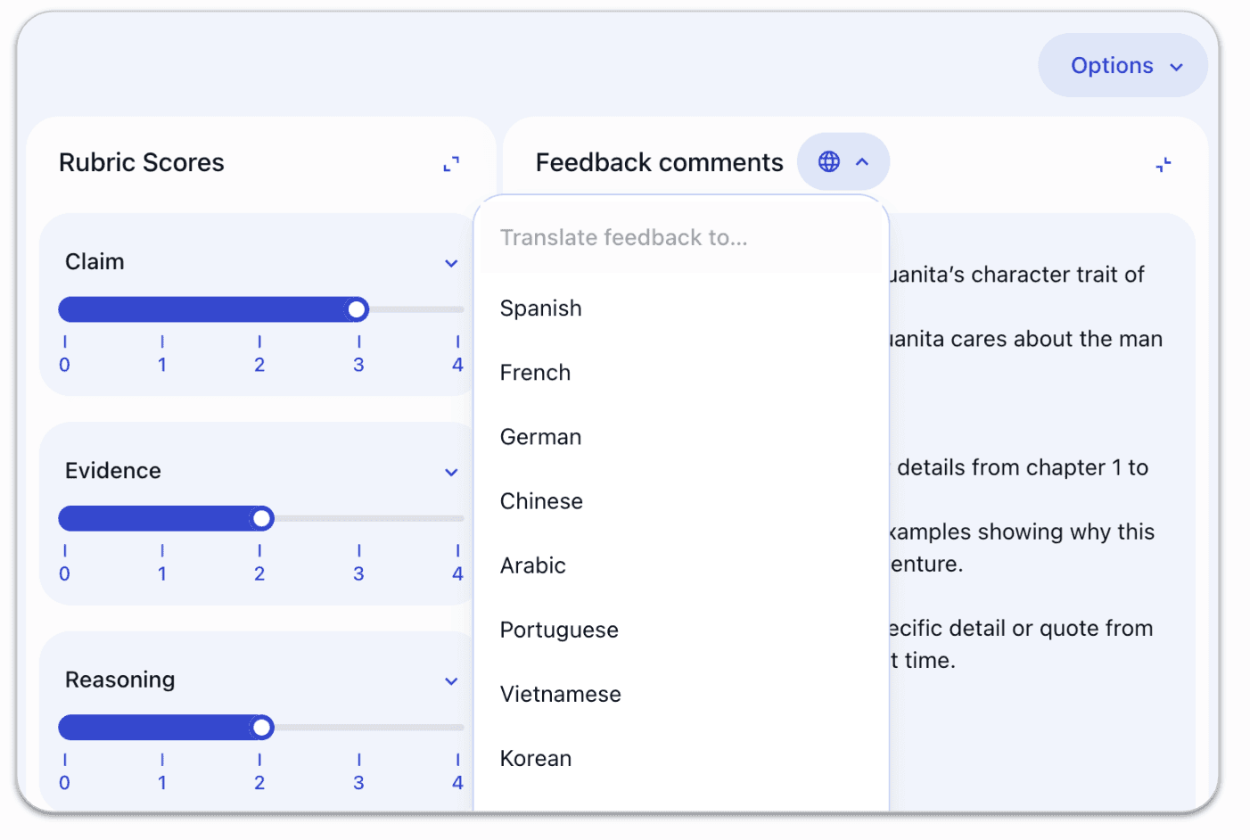Expand the Reasoning rubric section
The height and width of the screenshot is (840, 1250).
(x=451, y=681)
